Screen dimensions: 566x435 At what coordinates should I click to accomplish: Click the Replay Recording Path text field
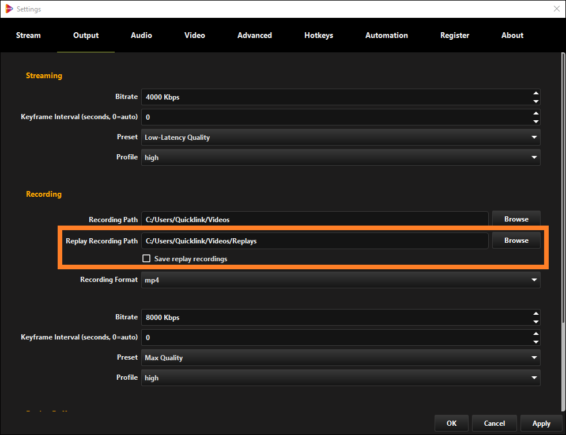(x=315, y=241)
